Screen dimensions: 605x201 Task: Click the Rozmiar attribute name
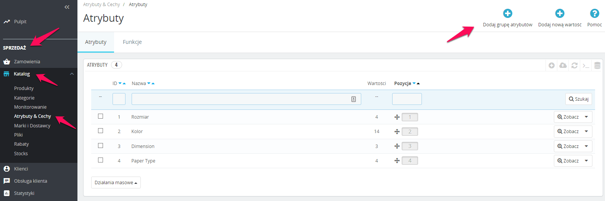click(140, 117)
